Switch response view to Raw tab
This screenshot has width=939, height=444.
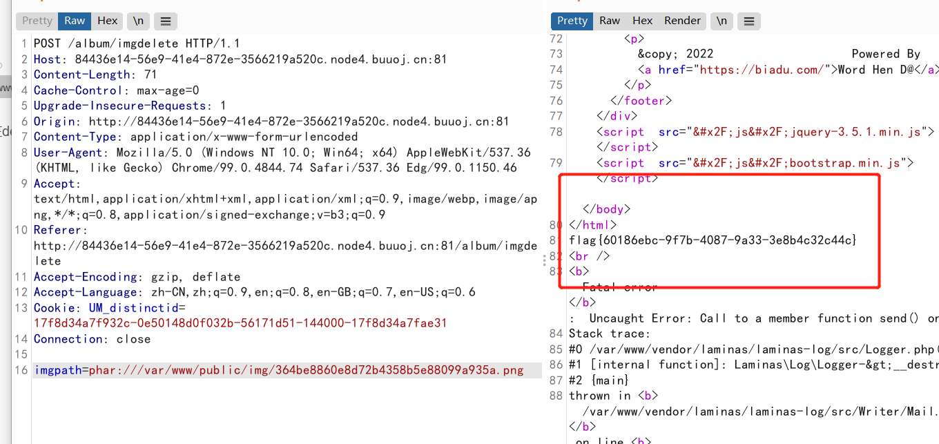point(610,21)
